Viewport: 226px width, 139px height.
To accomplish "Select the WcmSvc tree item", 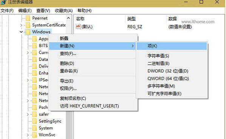I will (47, 135).
